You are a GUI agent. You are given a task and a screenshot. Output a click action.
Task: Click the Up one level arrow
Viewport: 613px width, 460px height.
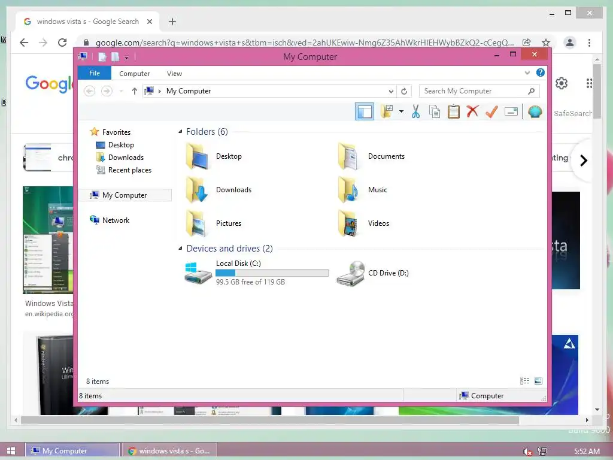tap(135, 91)
